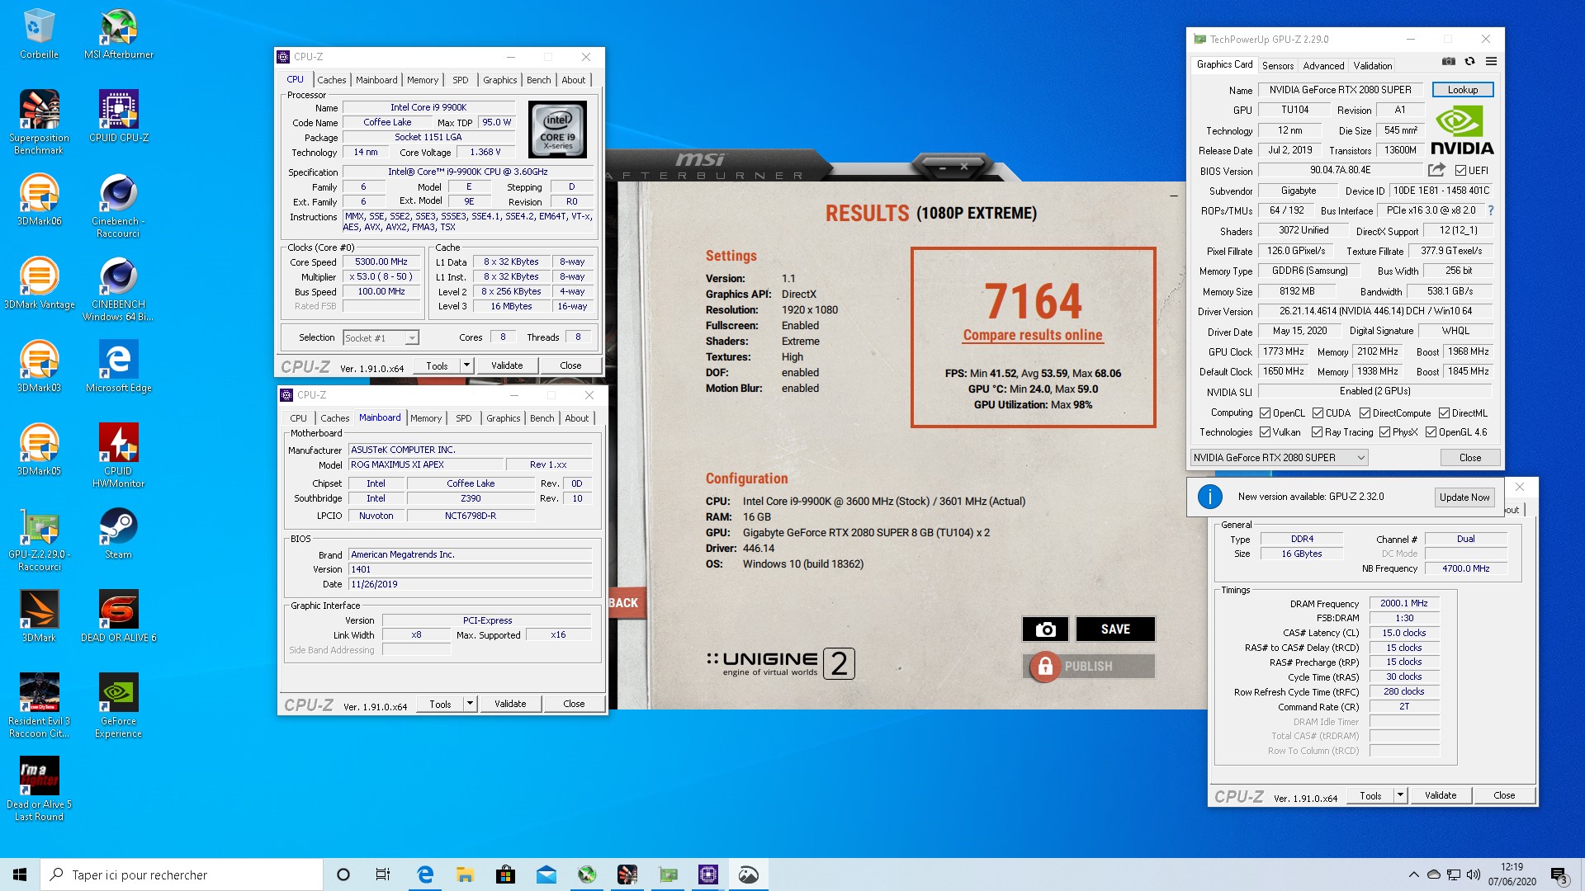Toggle the OpenCL checkbox in GPU-Z
This screenshot has width=1585, height=891.
(x=1265, y=413)
